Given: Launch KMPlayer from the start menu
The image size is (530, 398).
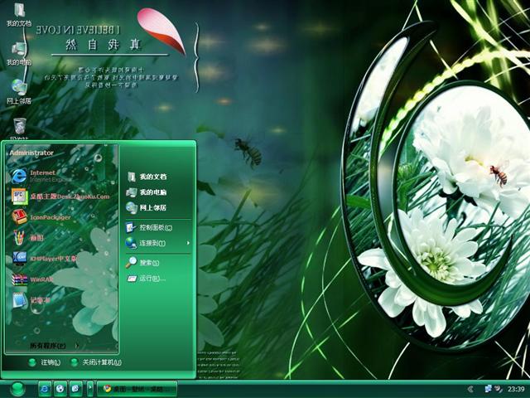Looking at the screenshot, I should (x=45, y=259).
